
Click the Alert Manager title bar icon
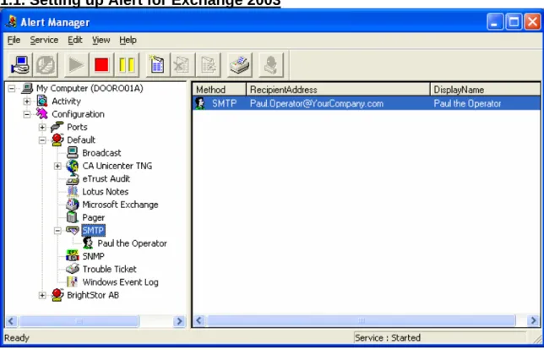point(11,22)
